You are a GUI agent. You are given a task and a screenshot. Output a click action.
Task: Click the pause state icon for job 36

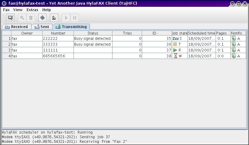pyautogui.click(x=175, y=44)
